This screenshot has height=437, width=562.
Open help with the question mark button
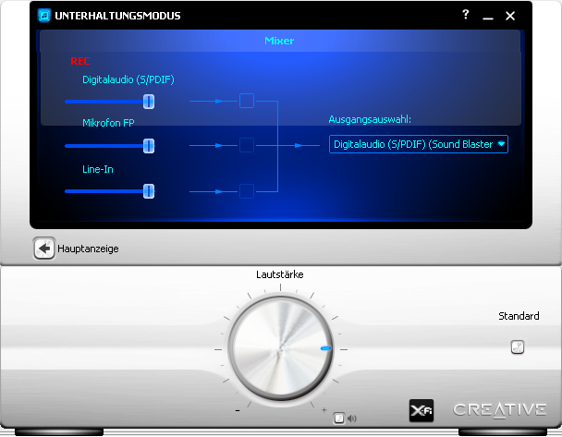click(x=465, y=15)
